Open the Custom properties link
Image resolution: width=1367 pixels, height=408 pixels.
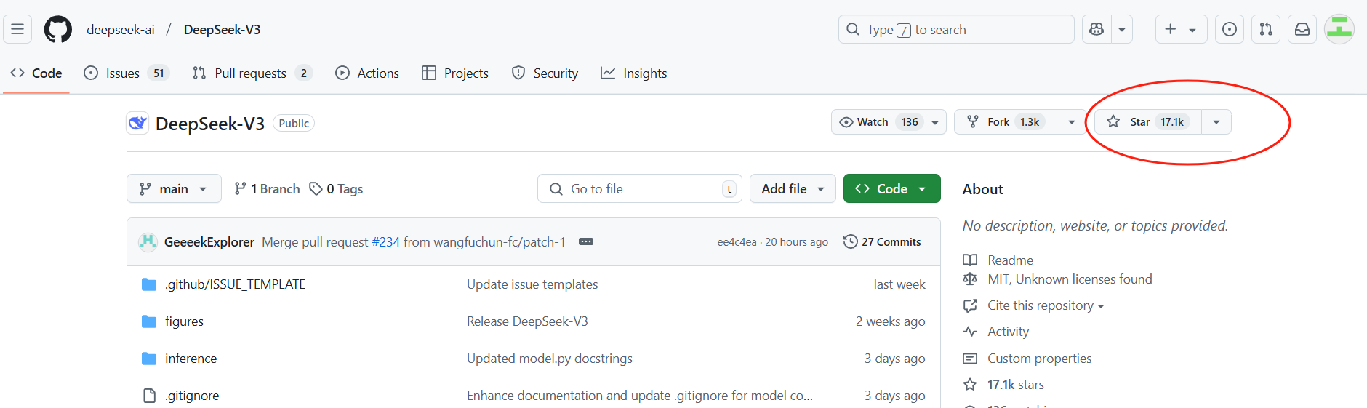1039,359
